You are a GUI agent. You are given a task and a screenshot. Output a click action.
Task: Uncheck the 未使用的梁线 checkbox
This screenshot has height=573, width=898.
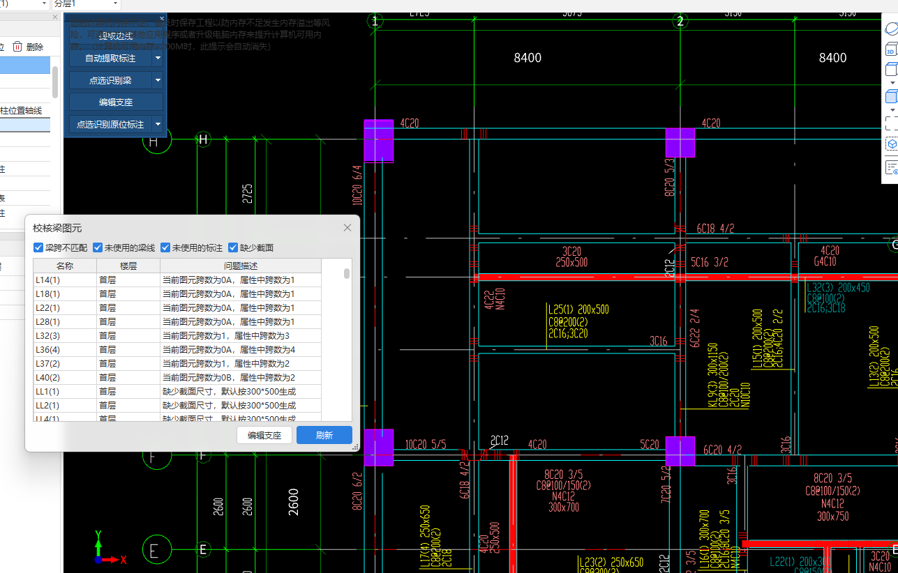[x=98, y=247]
